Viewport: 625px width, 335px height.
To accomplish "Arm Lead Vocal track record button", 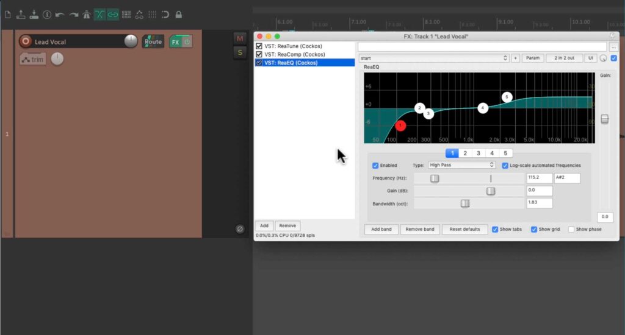I will point(26,41).
